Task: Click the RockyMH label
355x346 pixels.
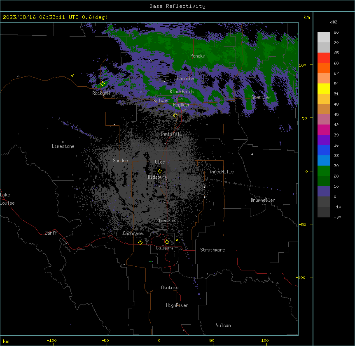Action: coord(101,93)
